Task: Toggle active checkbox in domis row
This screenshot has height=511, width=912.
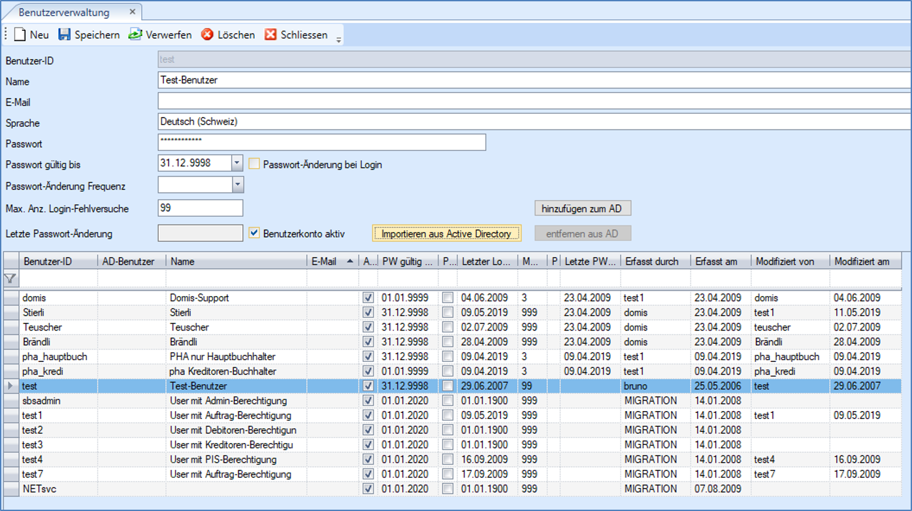Action: click(x=368, y=297)
